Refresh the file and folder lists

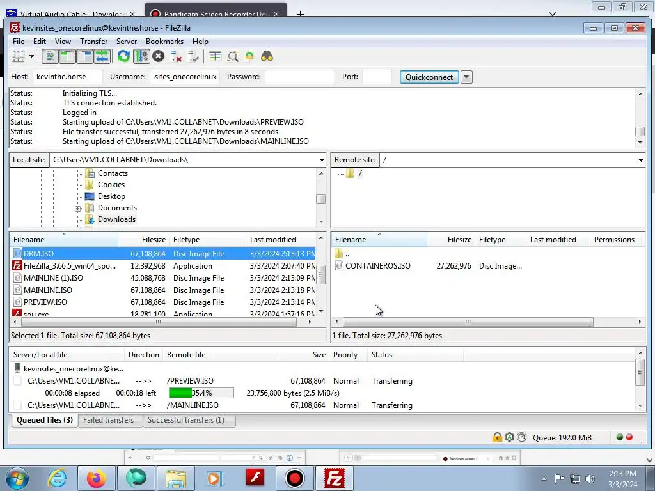point(123,56)
